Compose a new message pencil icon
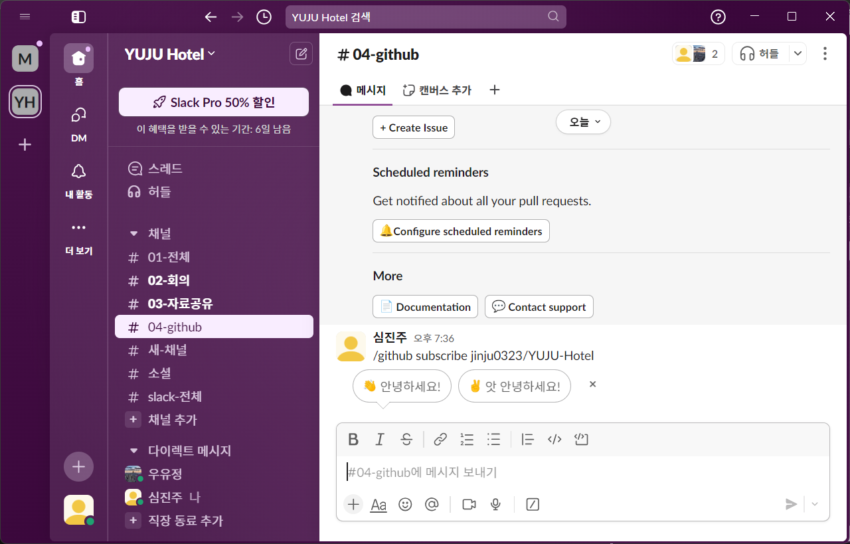 pyautogui.click(x=301, y=54)
